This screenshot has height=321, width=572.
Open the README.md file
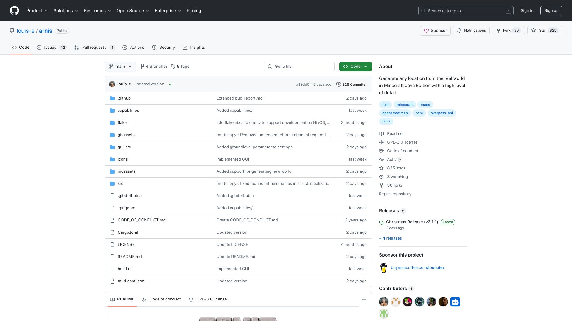(x=130, y=257)
